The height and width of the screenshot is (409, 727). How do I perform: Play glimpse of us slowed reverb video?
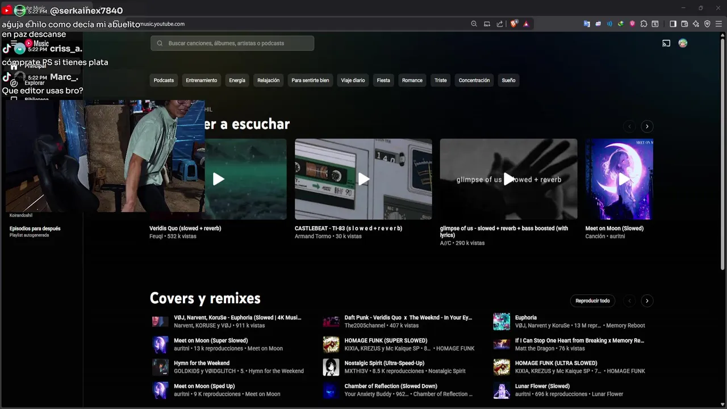(x=508, y=179)
